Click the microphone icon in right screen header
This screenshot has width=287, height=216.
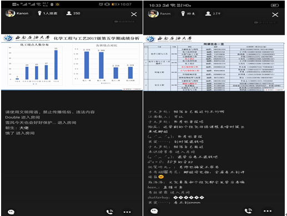(183, 13)
